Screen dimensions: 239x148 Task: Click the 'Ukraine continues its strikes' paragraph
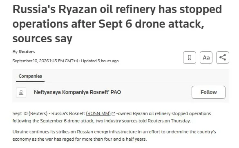click(x=114, y=135)
